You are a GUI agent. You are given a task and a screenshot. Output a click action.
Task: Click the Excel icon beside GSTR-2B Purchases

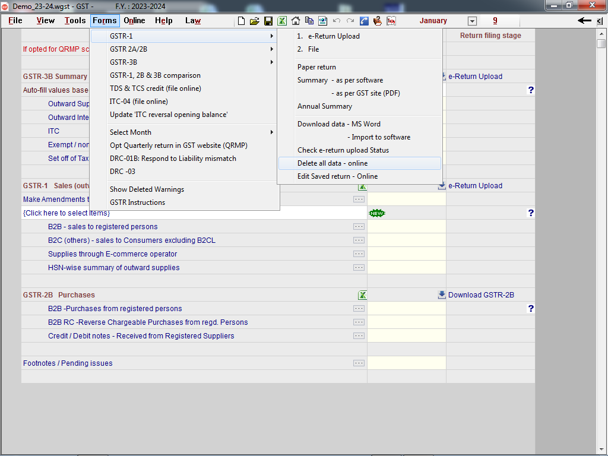coord(362,295)
